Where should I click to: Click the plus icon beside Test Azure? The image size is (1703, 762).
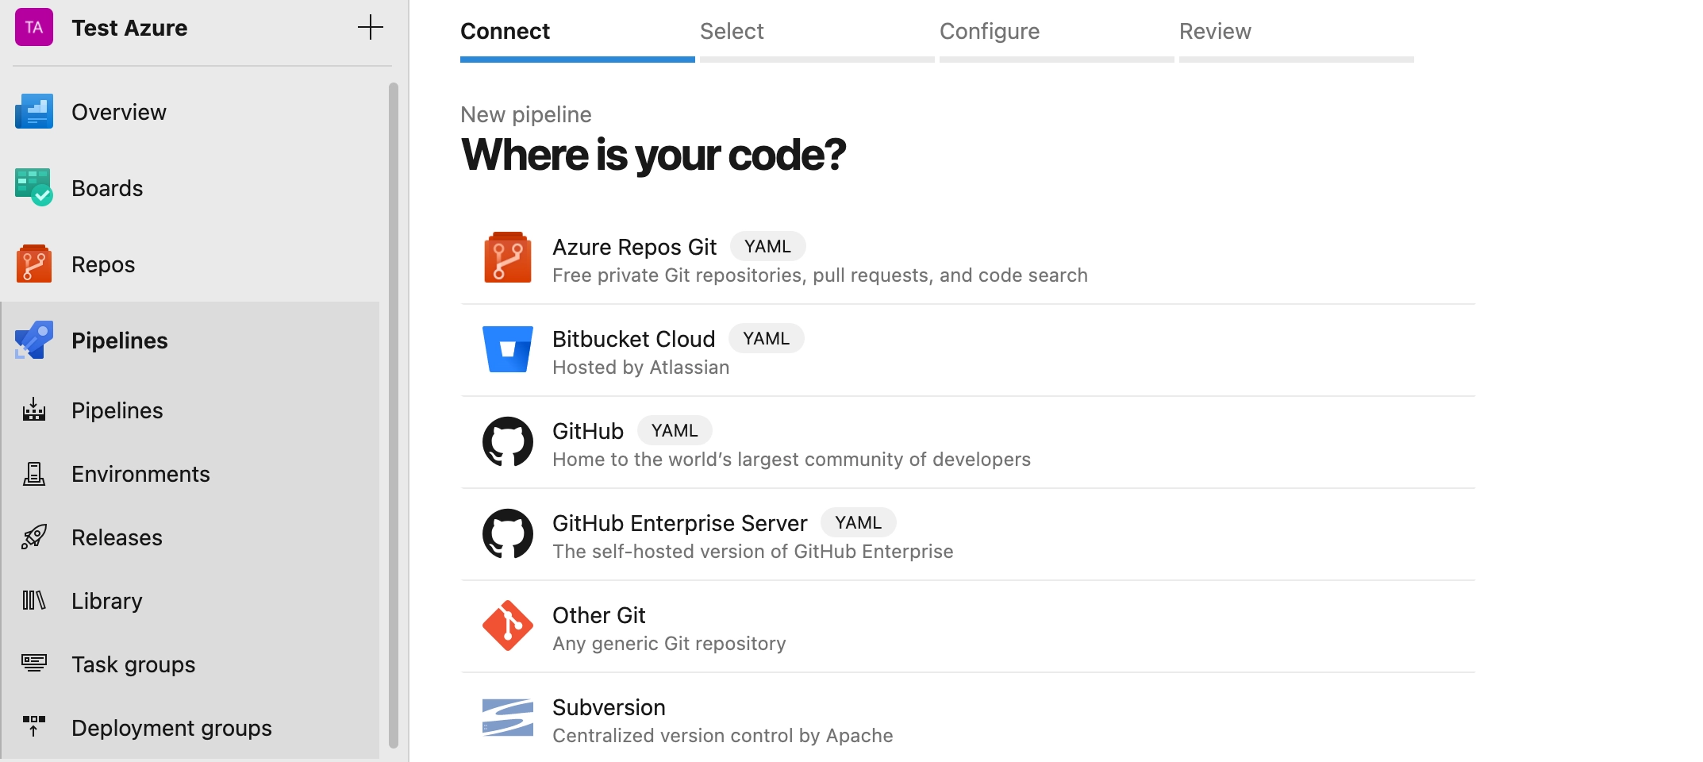click(x=371, y=27)
